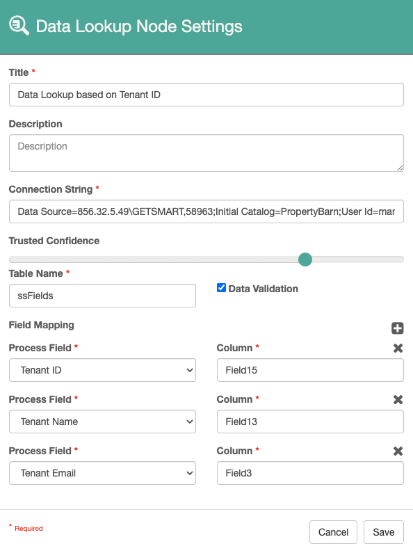Screen dimensions: 413x553
Task: Click the Data Lookup magnifier icon in header
Action: click(x=19, y=26)
